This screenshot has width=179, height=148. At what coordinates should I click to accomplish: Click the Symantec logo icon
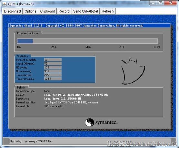(x=90, y=122)
